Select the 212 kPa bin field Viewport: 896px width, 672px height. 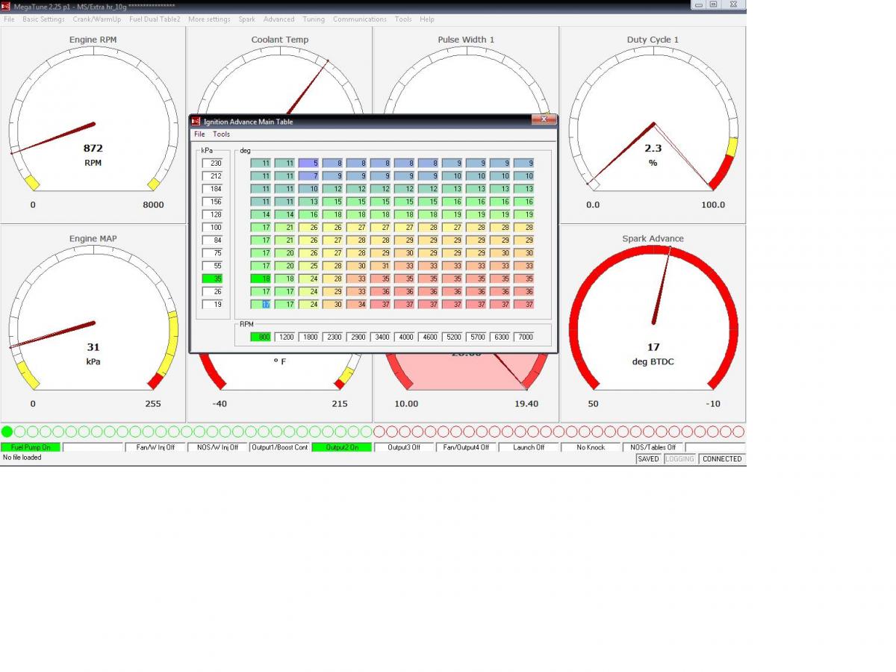pos(212,176)
